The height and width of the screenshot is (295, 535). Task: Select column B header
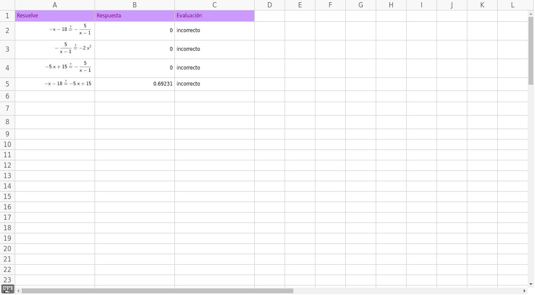(x=135, y=5)
